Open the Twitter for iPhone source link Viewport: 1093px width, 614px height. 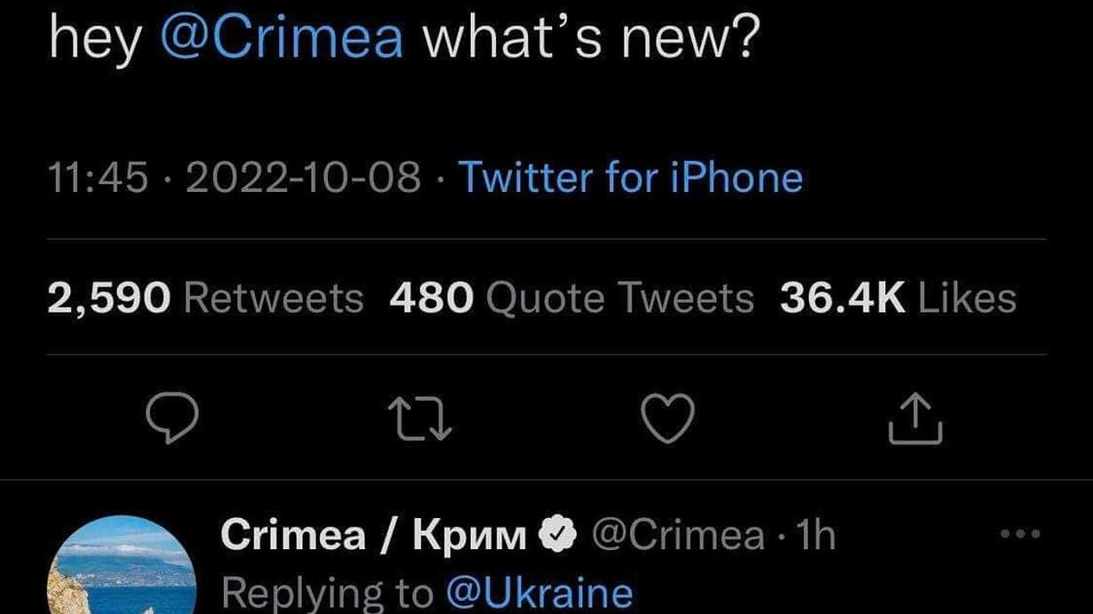[630, 179]
